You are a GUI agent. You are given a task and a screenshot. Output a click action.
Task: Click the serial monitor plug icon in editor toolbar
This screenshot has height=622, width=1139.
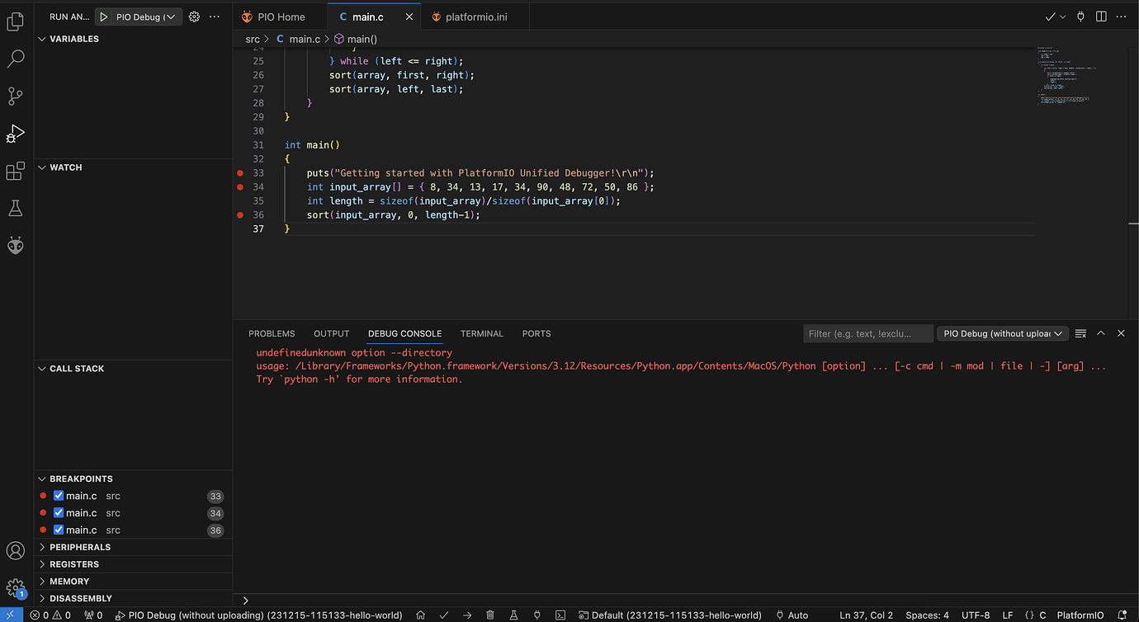pos(1080,16)
